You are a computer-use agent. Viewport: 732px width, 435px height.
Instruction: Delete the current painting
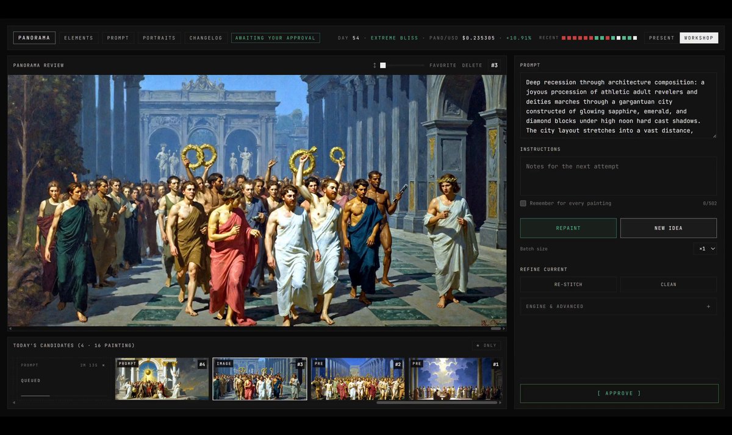point(472,65)
